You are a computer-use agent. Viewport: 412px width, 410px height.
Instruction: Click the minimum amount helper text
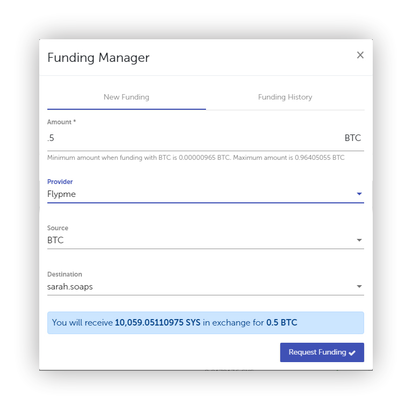tap(196, 158)
